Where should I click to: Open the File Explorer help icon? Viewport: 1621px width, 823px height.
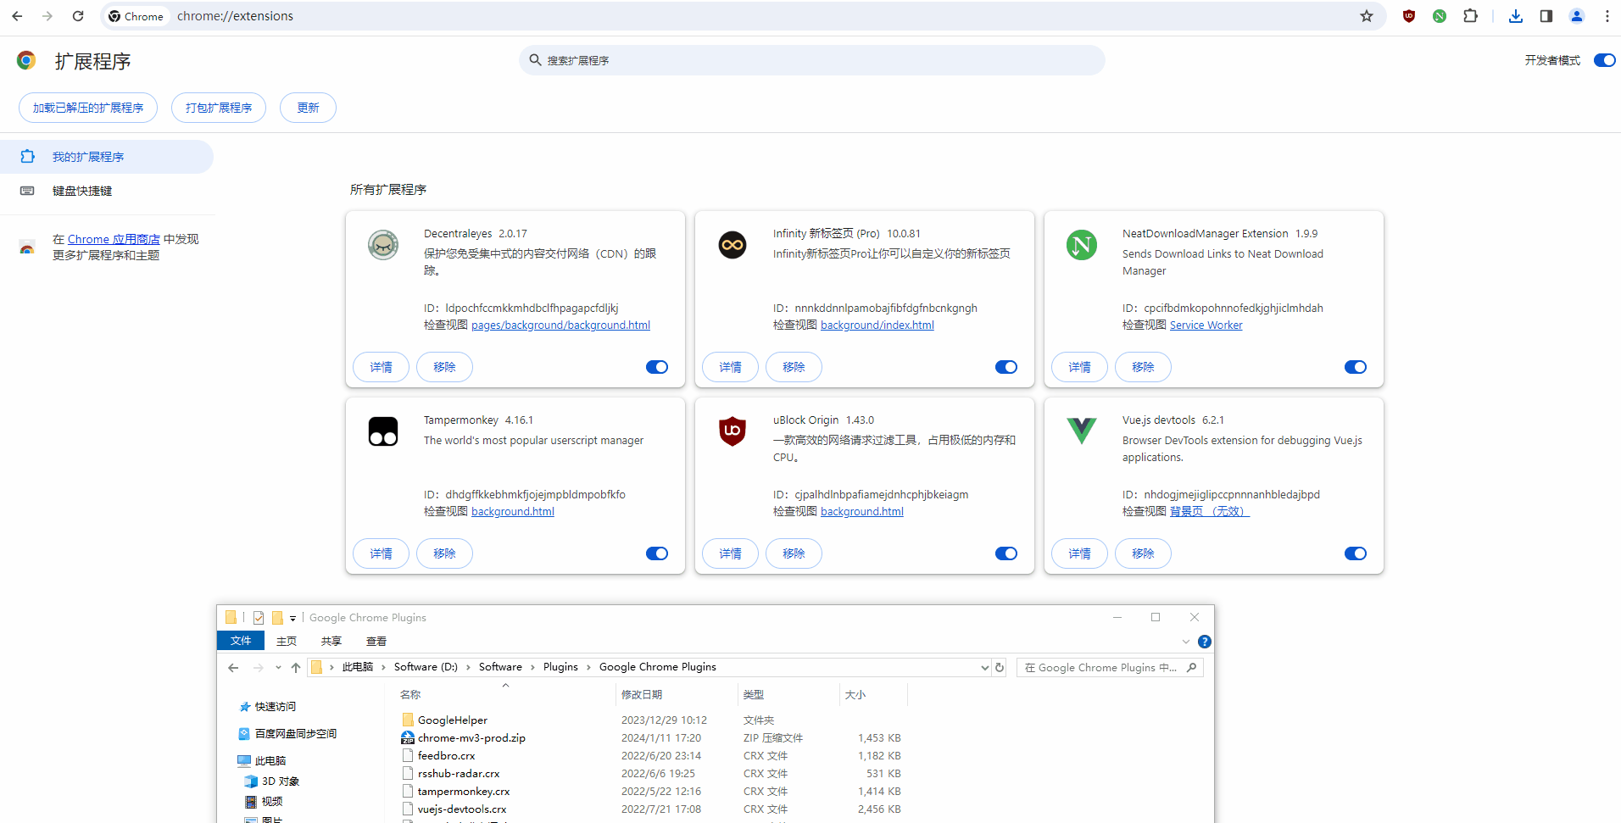click(x=1205, y=642)
